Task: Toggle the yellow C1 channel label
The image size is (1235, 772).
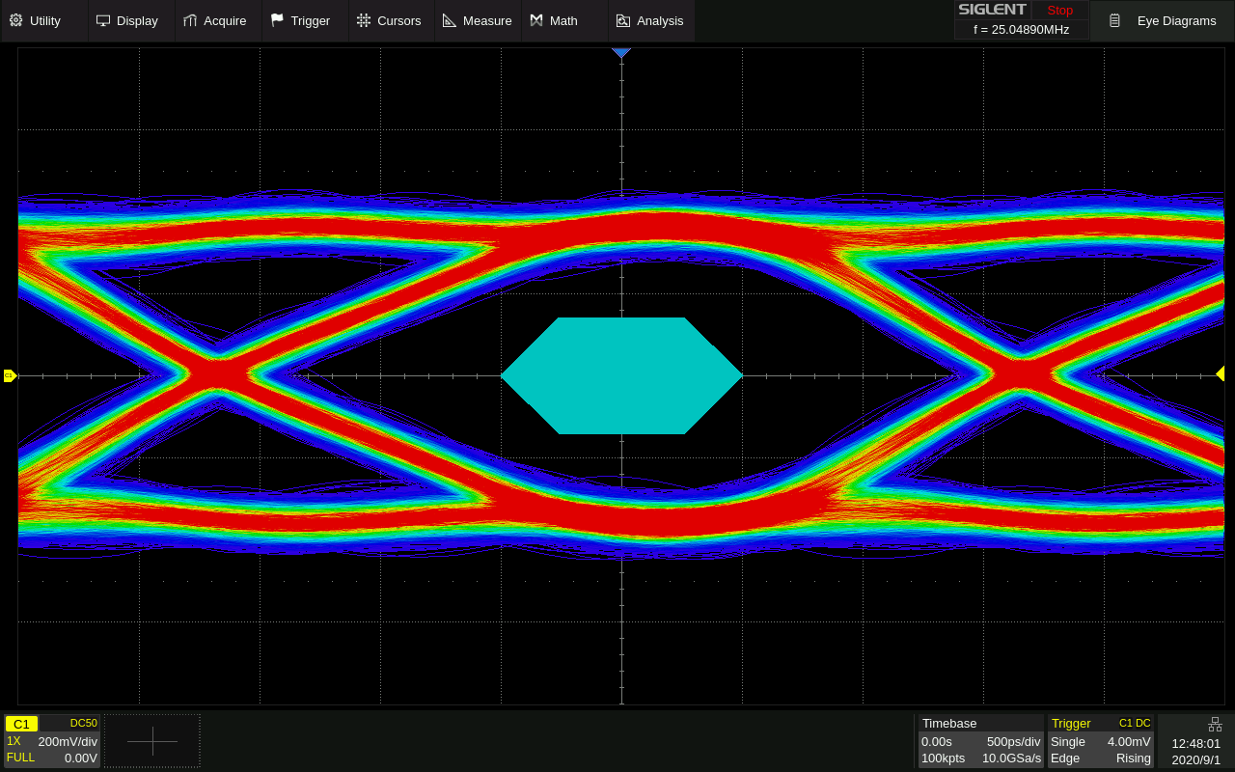Action: pyautogui.click(x=21, y=724)
